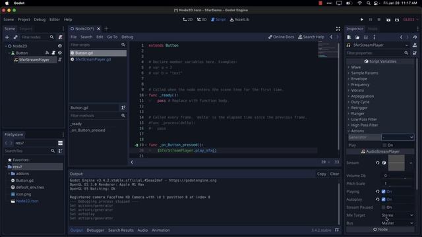Viewport: 422px width, 237px height.
Task: Toggle visibility of Button node
Action: pos(60,53)
